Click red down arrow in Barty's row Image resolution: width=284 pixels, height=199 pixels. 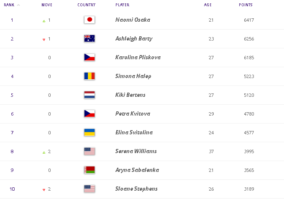[x=44, y=40]
